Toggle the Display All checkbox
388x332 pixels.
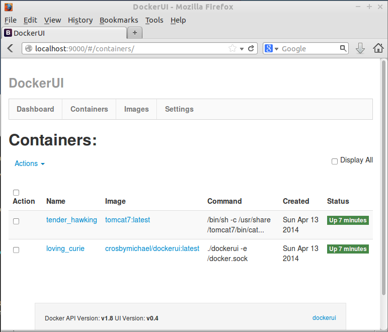tap(334, 161)
